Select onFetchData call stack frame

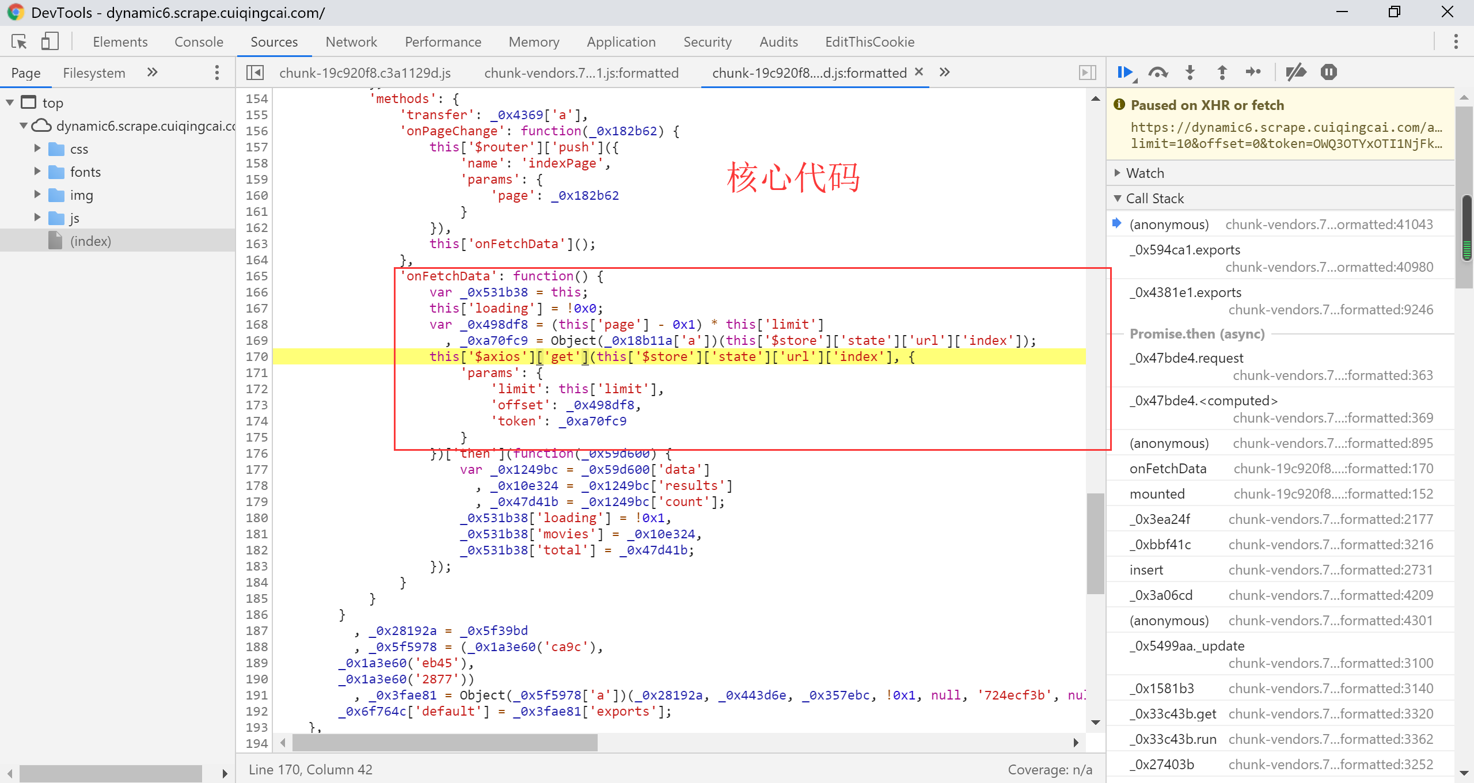pos(1168,468)
